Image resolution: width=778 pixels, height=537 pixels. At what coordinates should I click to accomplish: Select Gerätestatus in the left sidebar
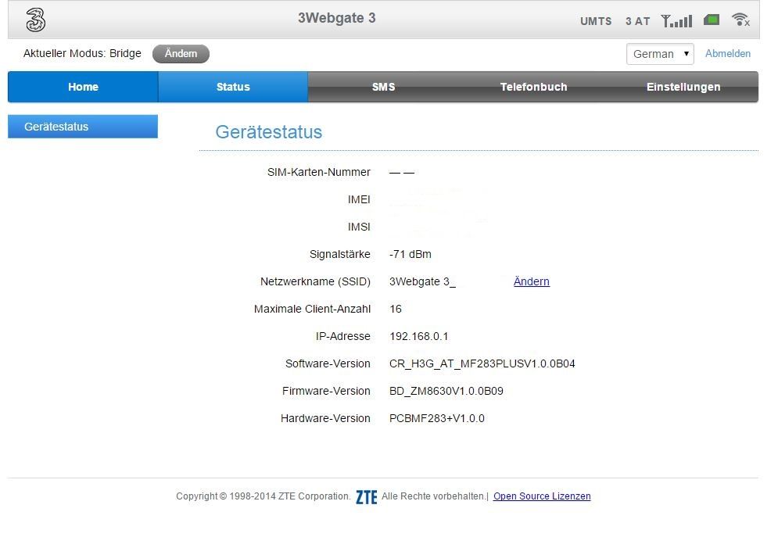[83, 127]
